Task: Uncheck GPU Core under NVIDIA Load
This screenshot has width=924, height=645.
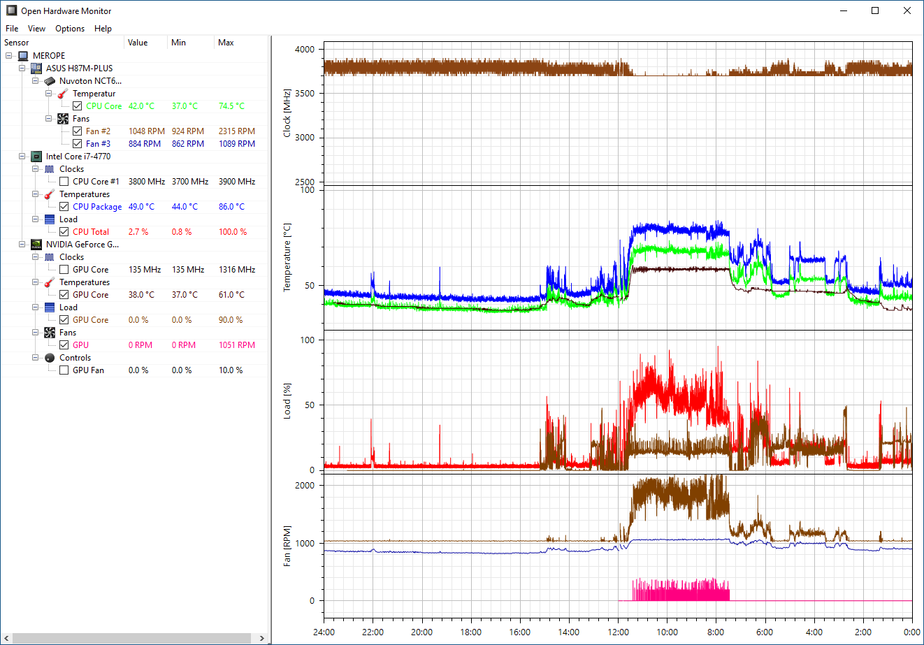Action: pyautogui.click(x=64, y=320)
